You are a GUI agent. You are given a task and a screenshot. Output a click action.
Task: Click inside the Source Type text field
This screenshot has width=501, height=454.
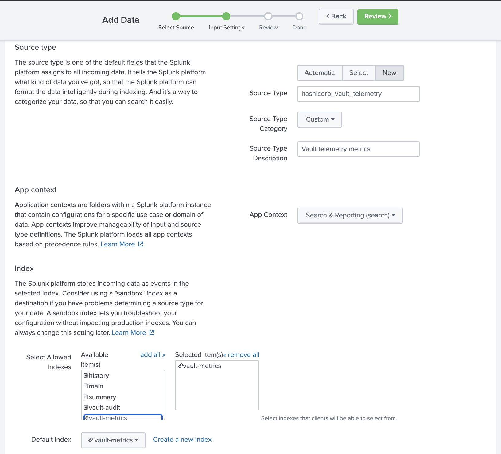[358, 94]
